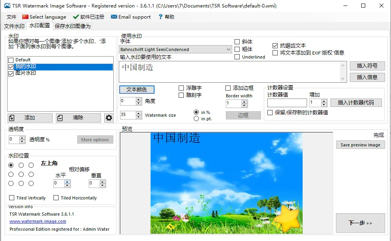Click the green 软件已注册 checkmark icon
Viewport: 391px width, 241px height.
tap(76, 17)
